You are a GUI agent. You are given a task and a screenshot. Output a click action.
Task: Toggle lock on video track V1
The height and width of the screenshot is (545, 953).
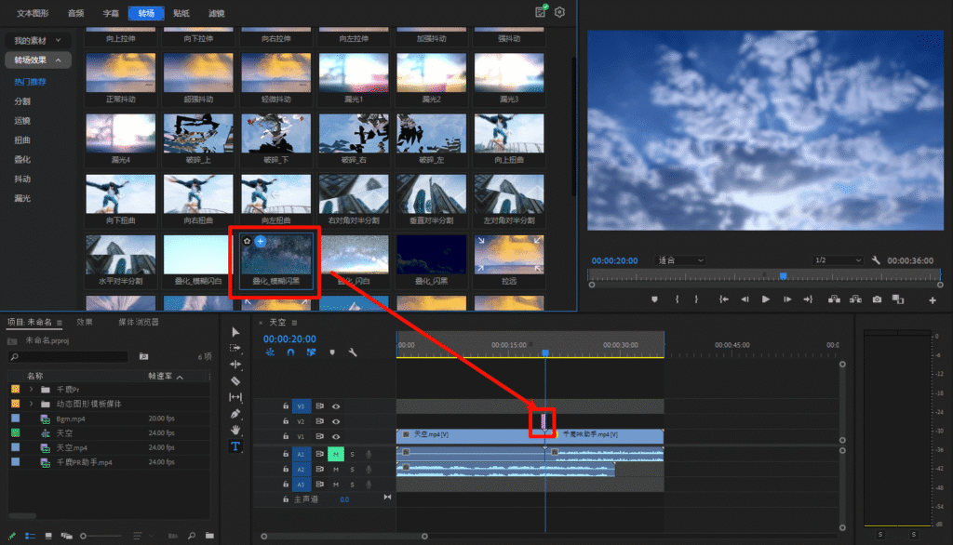coord(286,435)
